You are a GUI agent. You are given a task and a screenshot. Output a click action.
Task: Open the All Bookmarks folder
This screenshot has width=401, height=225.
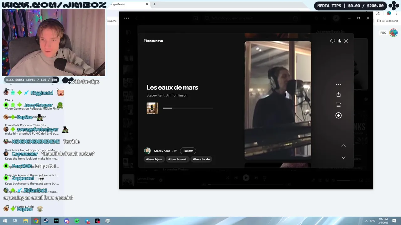coord(388,21)
